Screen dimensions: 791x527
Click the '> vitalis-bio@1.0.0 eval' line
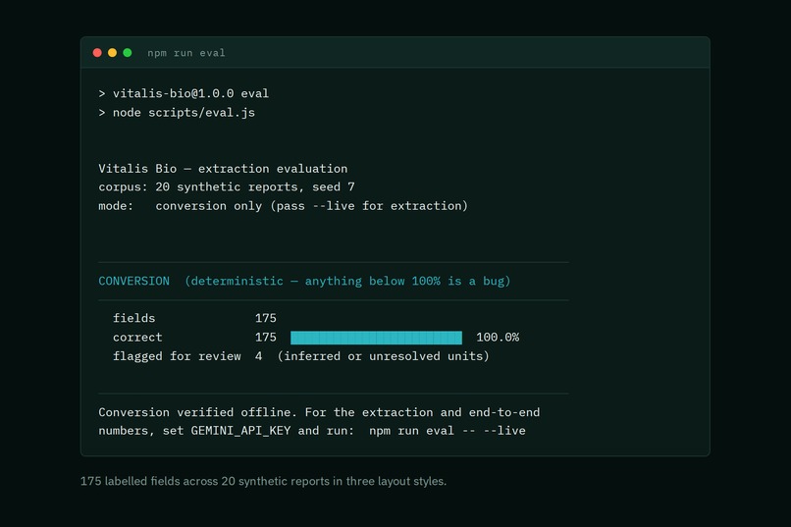(x=184, y=94)
